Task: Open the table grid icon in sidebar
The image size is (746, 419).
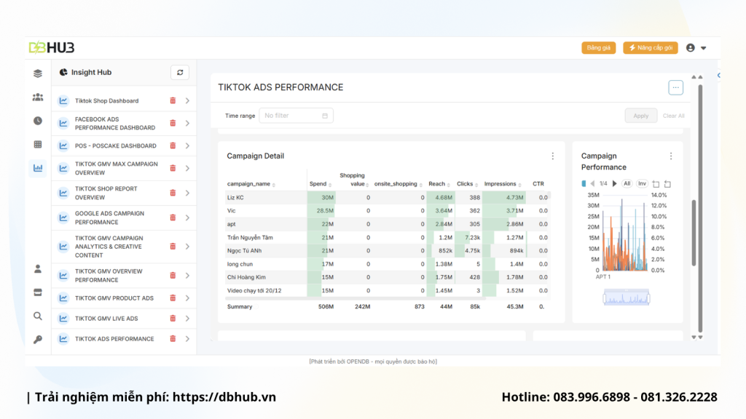Action: (x=38, y=145)
